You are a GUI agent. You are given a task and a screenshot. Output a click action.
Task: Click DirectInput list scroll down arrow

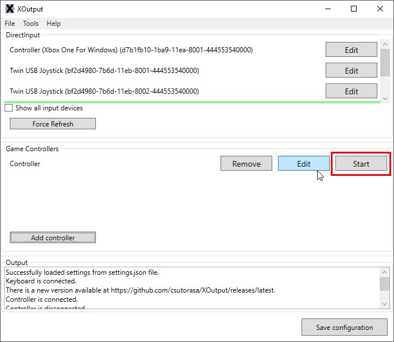385,99
